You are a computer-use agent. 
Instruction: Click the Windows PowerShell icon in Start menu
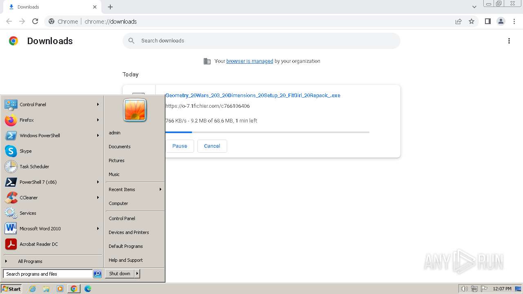pos(11,136)
